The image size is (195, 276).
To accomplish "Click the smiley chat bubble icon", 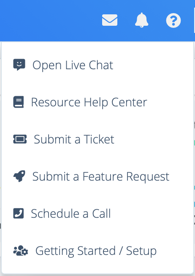I will (x=19, y=65).
